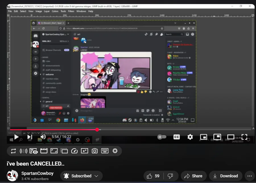Click the 5:54 / 16:22 time display
The height and width of the screenshot is (183, 256).
tap(61, 137)
